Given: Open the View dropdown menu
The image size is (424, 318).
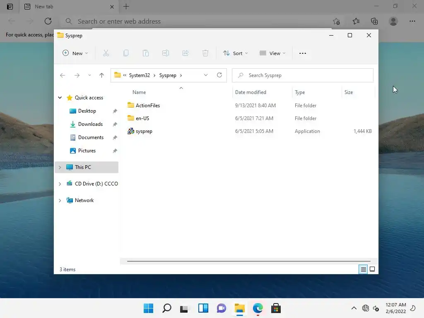Looking at the screenshot, I should [x=272, y=53].
